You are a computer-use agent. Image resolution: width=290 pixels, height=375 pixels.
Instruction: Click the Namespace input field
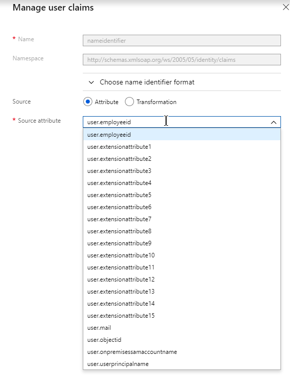[182, 59]
